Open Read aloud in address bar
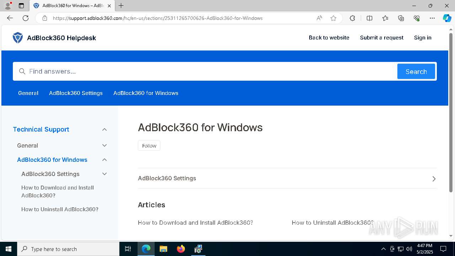This screenshot has width=455, height=256. pos(319,18)
